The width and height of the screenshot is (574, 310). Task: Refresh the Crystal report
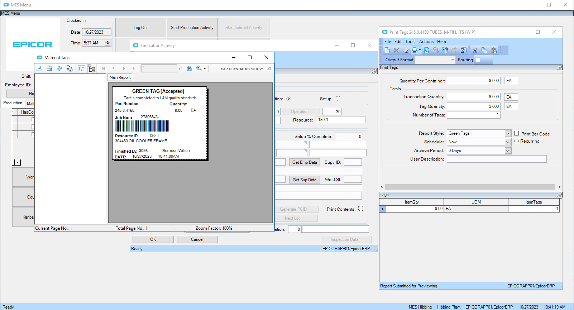click(59, 68)
